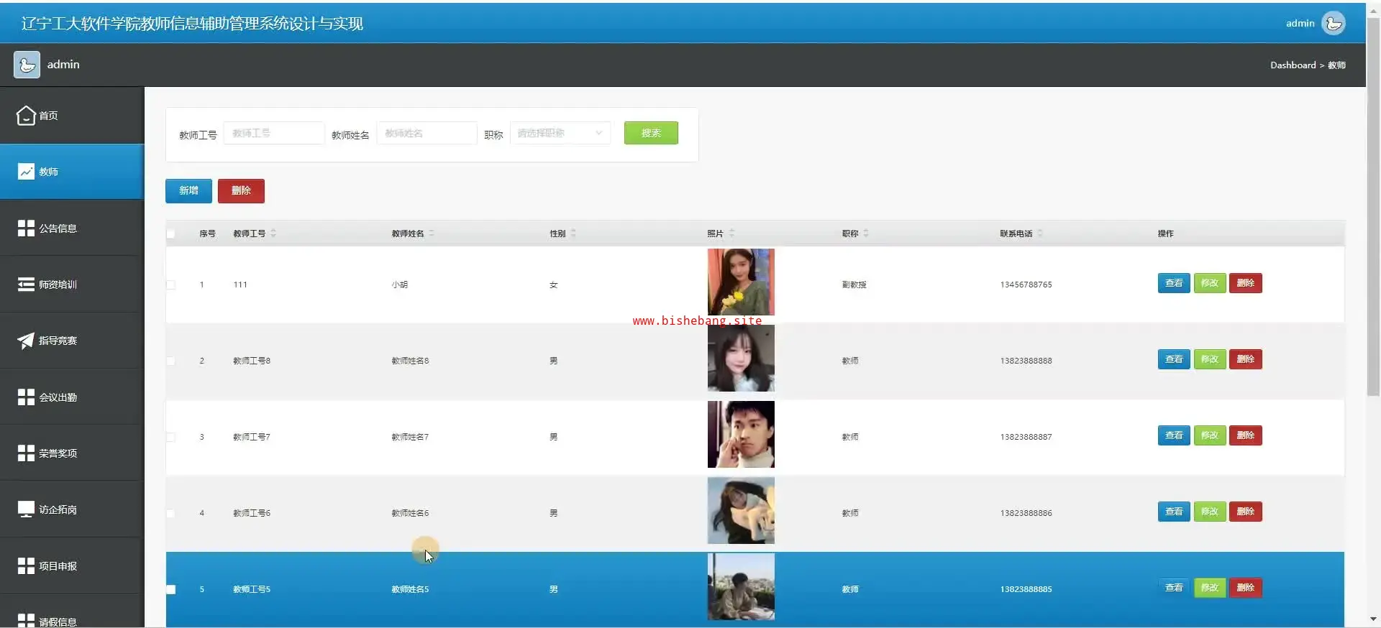Click the chart icon beside 教师
The image size is (1381, 628).
26,172
